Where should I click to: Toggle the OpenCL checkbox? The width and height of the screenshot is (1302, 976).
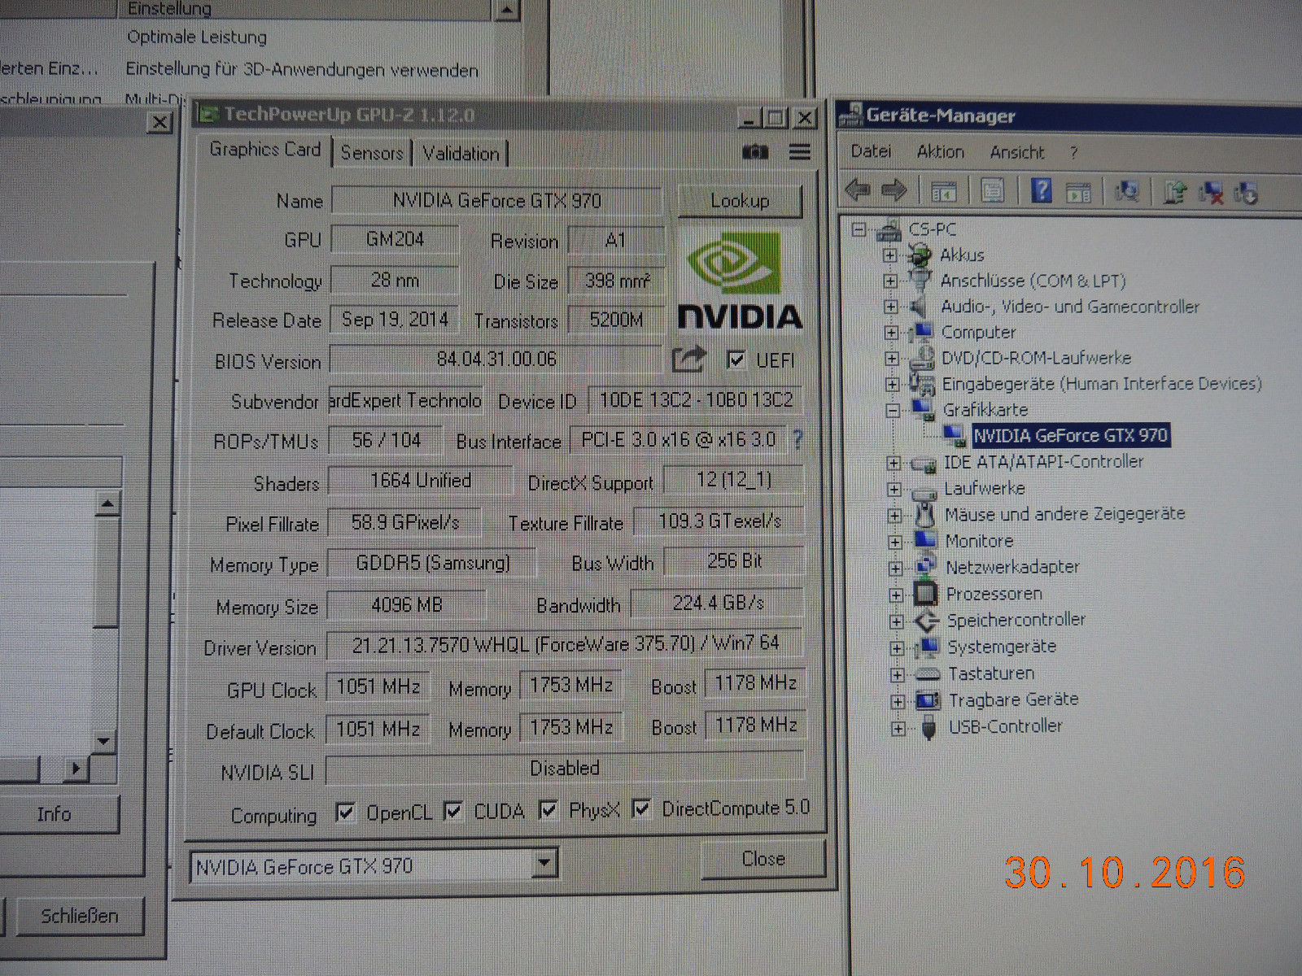click(346, 812)
